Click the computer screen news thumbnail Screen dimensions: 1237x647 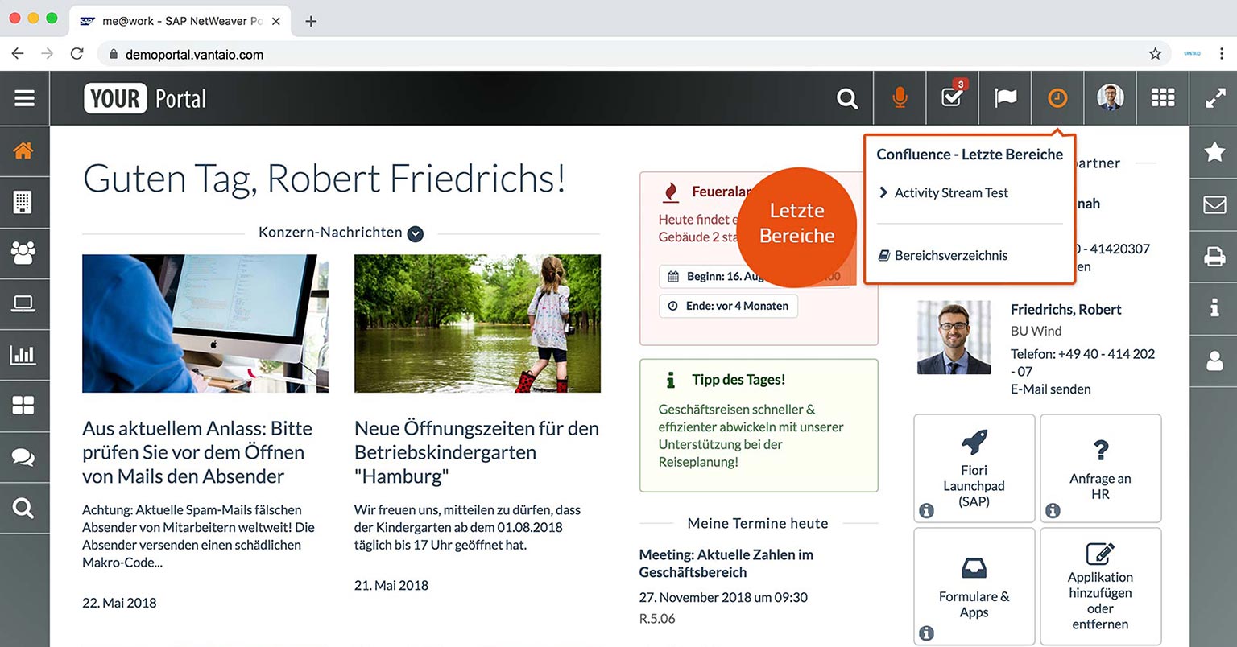[205, 323]
